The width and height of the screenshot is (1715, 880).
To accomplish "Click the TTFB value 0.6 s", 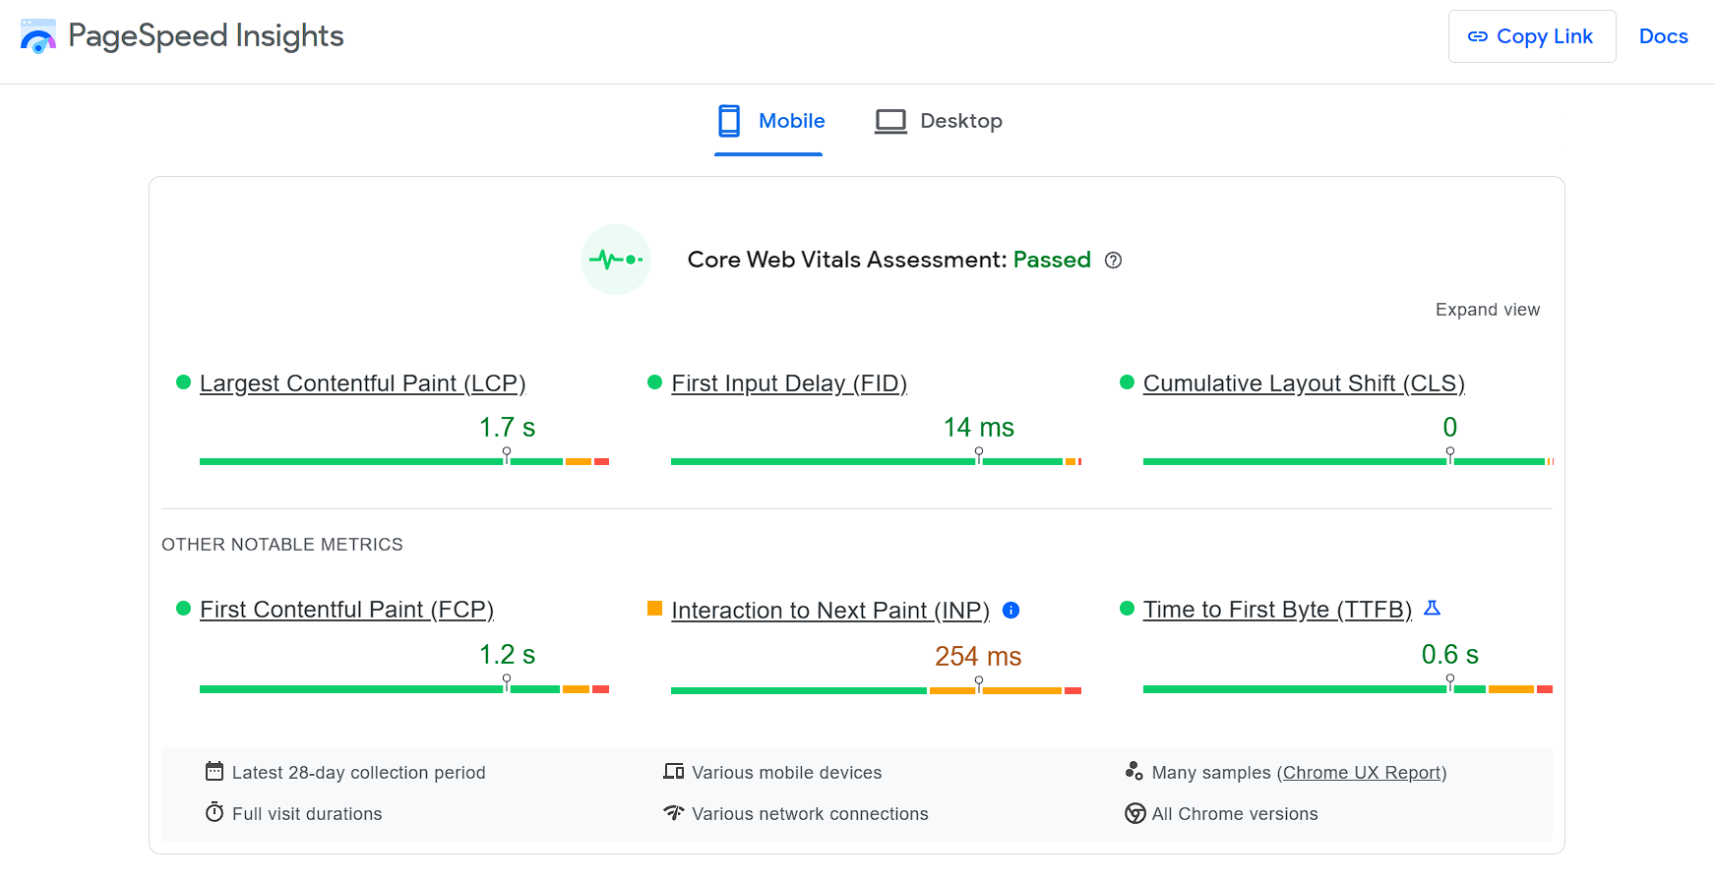I will click(1450, 655).
